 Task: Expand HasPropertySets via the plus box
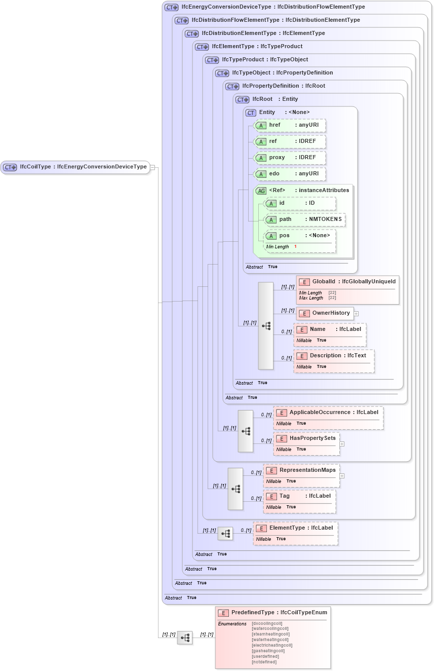pos(342,443)
